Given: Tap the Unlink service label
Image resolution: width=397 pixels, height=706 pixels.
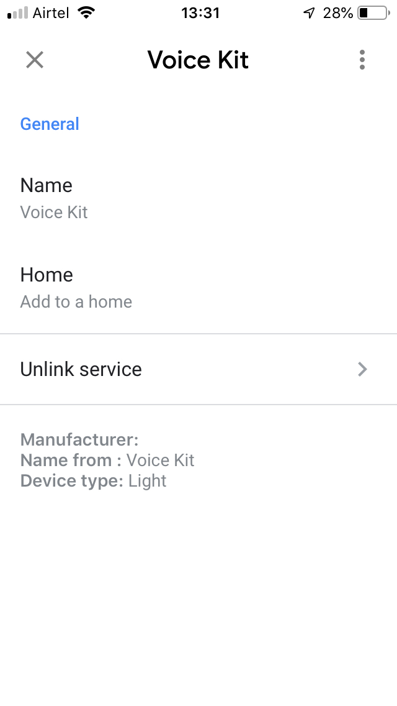Looking at the screenshot, I should (x=81, y=369).
